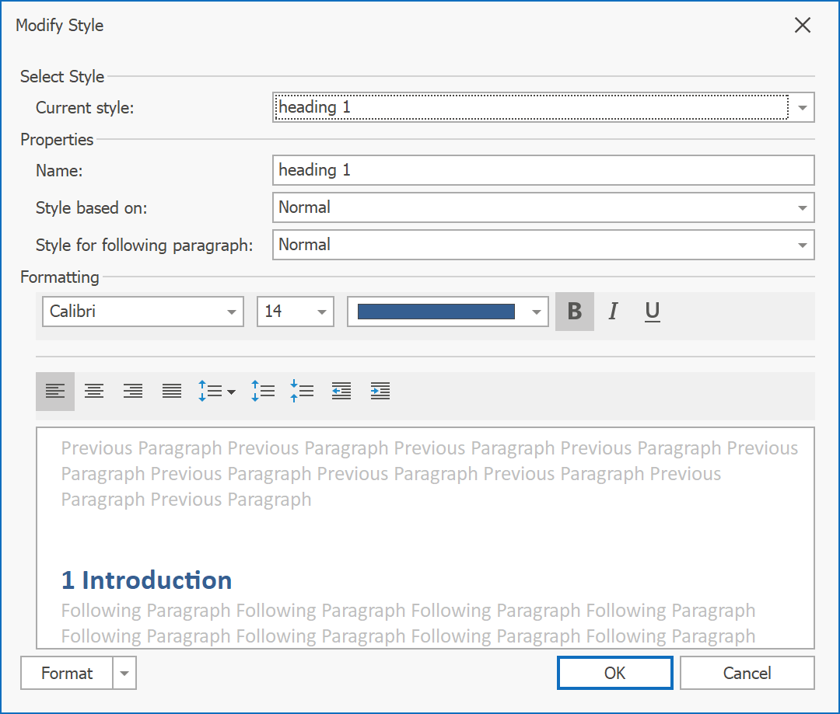Viewport: 840px width, 714px height.
Task: Click the blue font color swatch
Action: pos(436,312)
